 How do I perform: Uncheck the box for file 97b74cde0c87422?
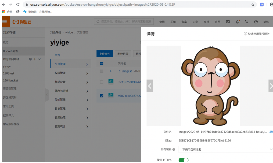pos(102,96)
